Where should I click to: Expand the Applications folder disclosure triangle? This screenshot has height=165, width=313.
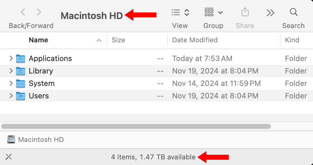coord(11,59)
